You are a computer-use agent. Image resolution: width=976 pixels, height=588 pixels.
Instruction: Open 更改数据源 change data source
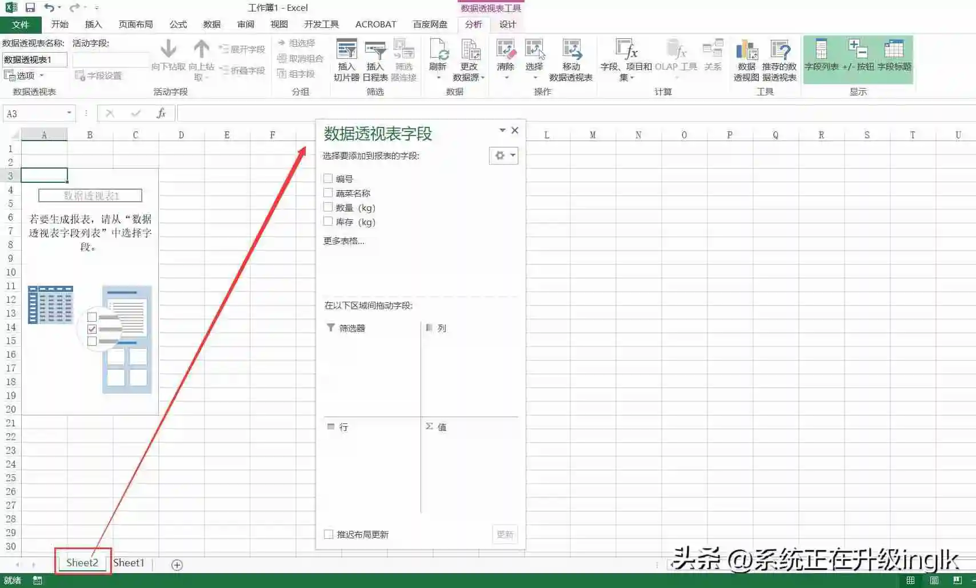[x=469, y=60]
